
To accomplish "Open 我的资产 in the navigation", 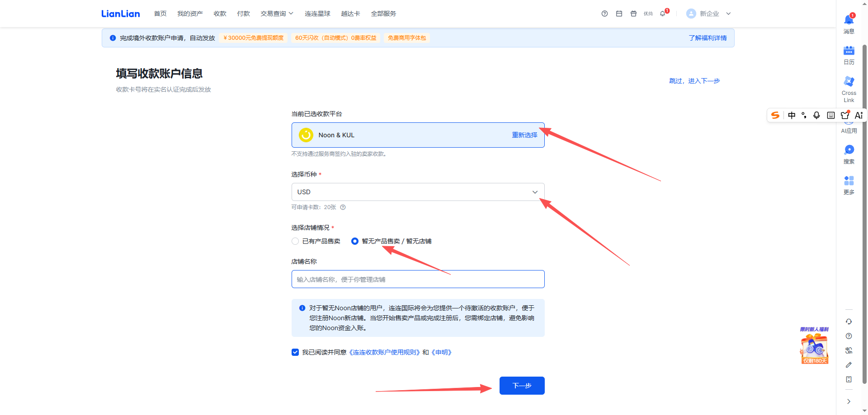I will pyautogui.click(x=190, y=14).
